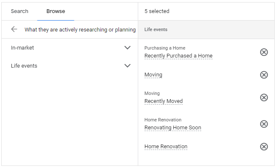Screen dimensions: 276x168
Task: Expand the In-market chevron
Action: click(x=128, y=48)
